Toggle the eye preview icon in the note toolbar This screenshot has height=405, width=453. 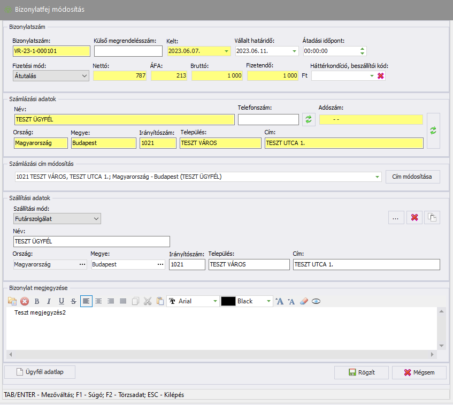point(316,301)
